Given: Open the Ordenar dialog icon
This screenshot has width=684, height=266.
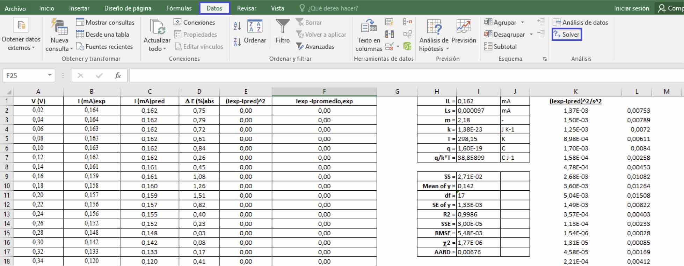Looking at the screenshot, I should (x=255, y=27).
